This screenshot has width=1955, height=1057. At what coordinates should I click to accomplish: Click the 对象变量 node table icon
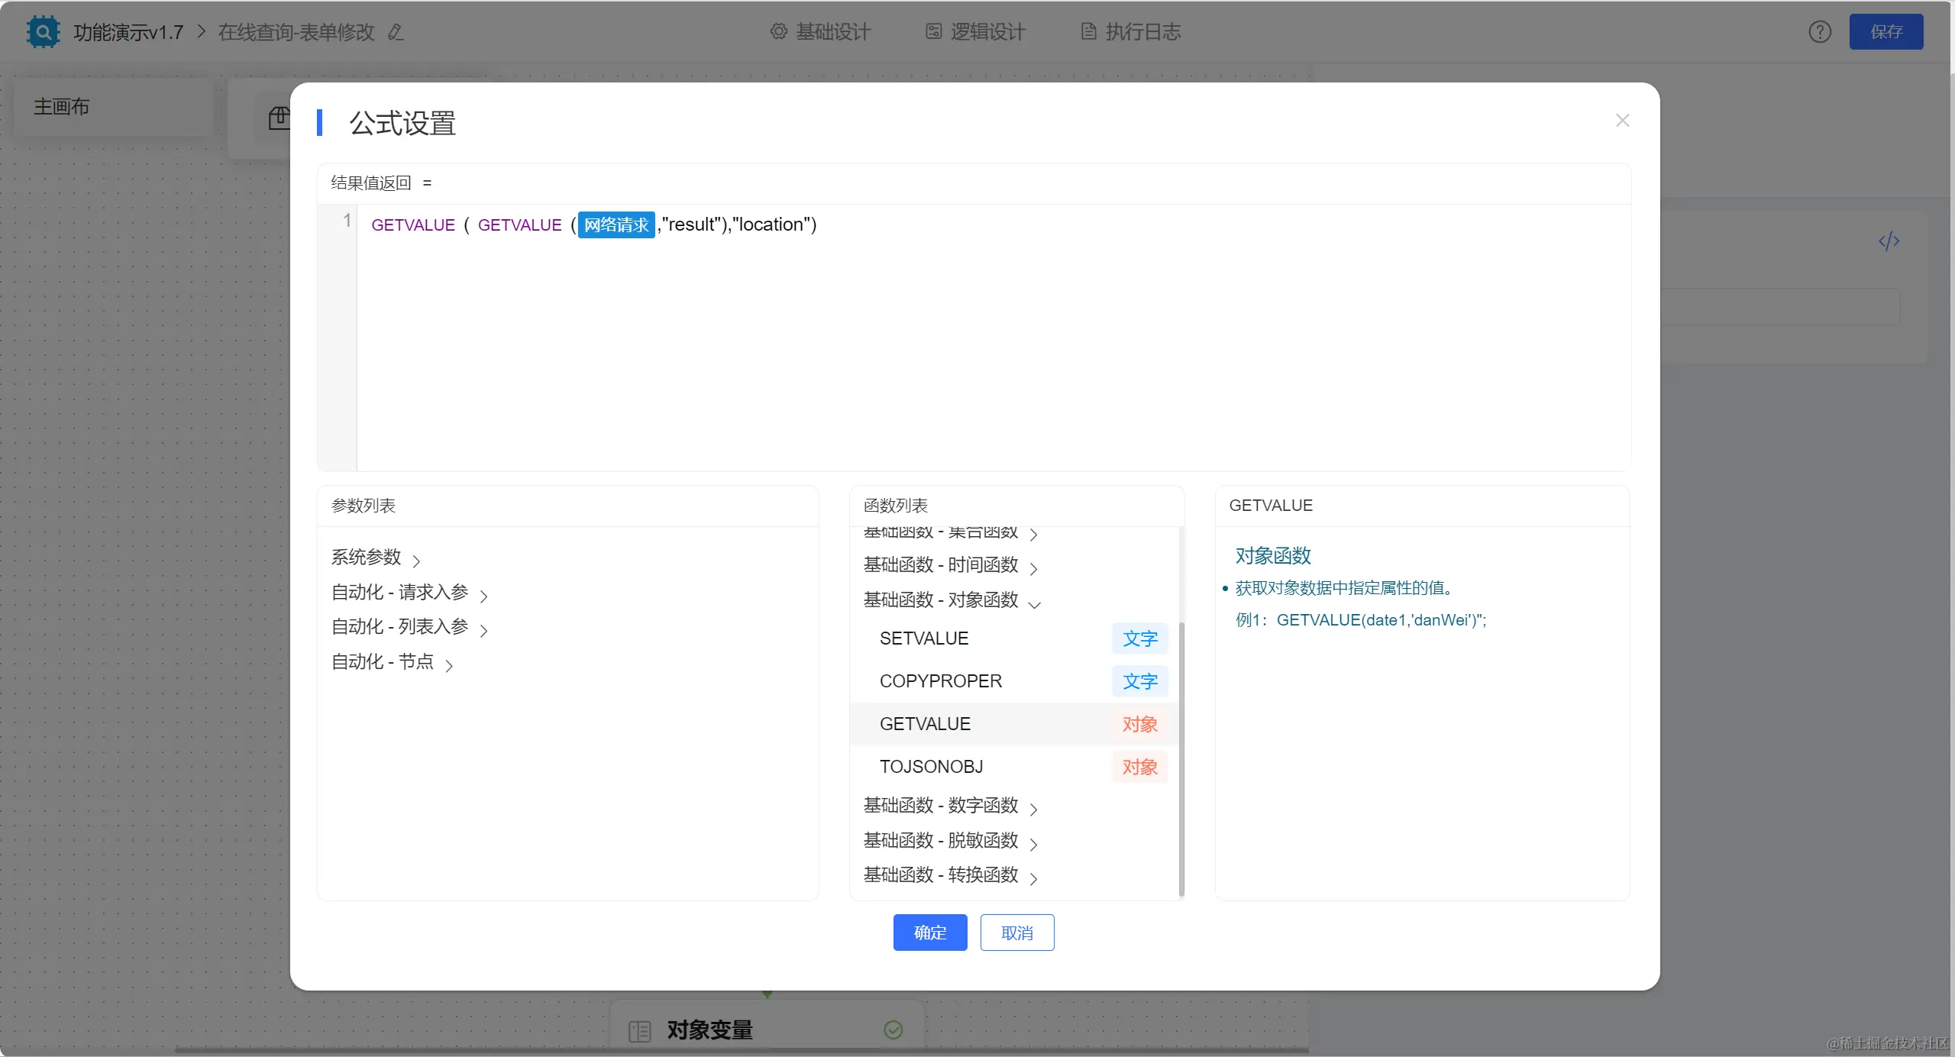(639, 1031)
